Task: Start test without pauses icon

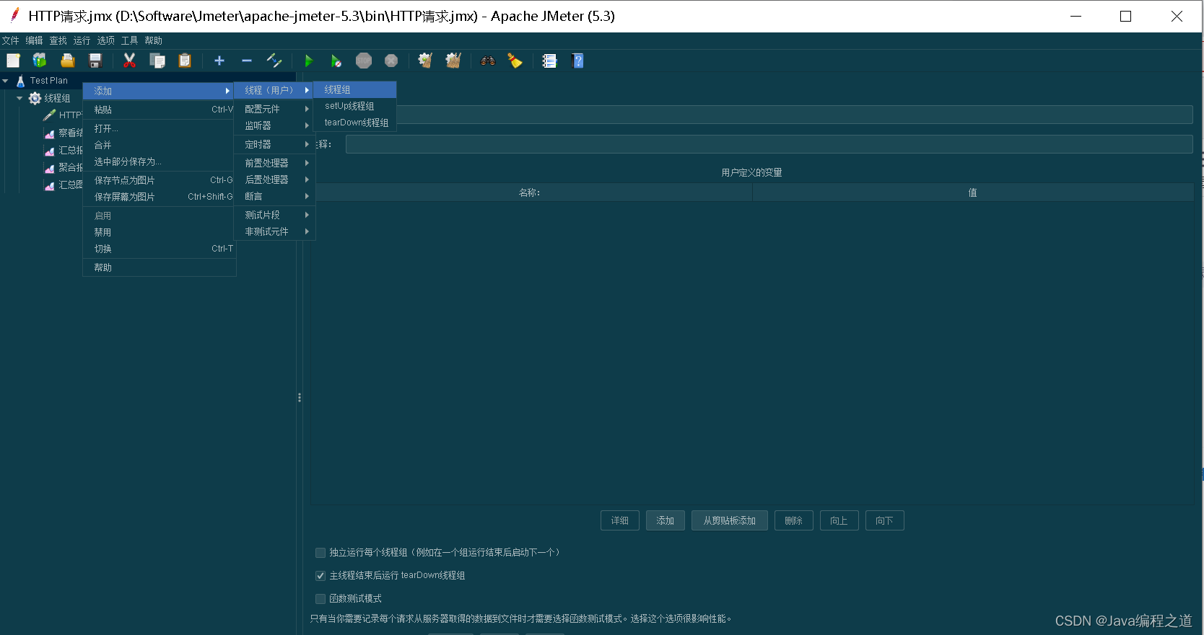Action: tap(336, 61)
